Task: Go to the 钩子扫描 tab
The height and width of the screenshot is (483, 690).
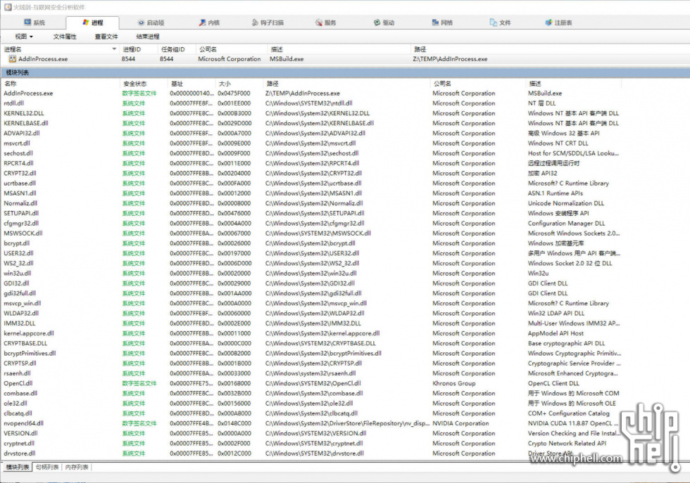Action: click(x=267, y=22)
